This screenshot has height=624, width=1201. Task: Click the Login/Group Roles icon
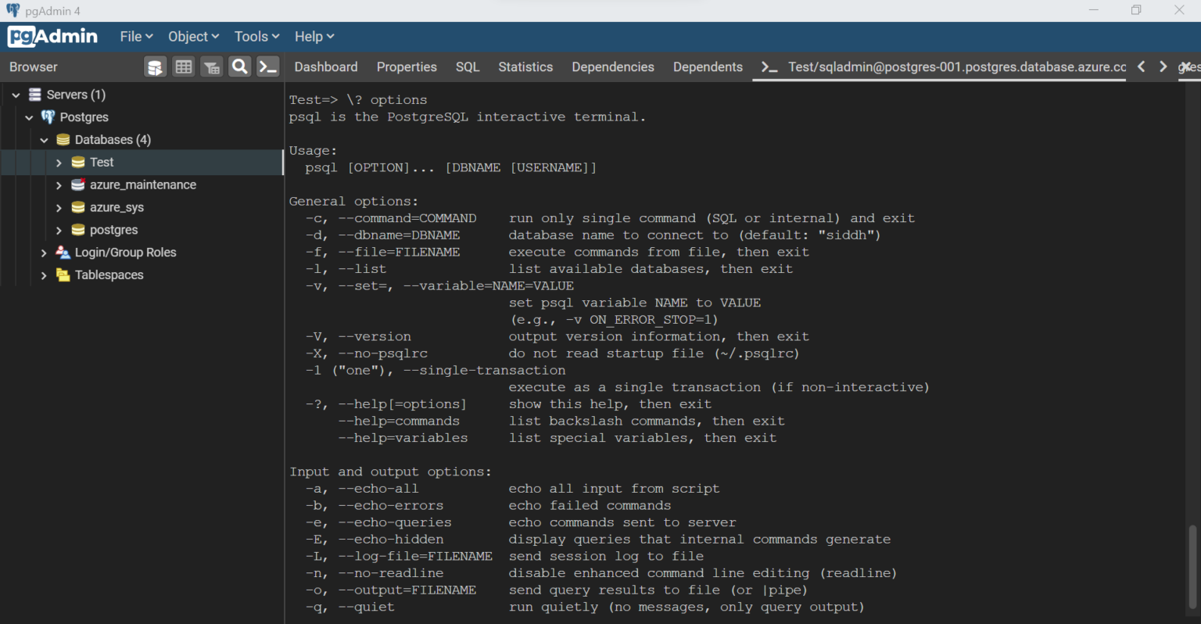click(63, 252)
